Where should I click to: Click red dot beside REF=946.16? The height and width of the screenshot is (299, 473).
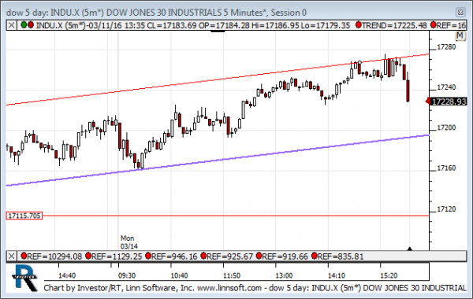point(148,256)
